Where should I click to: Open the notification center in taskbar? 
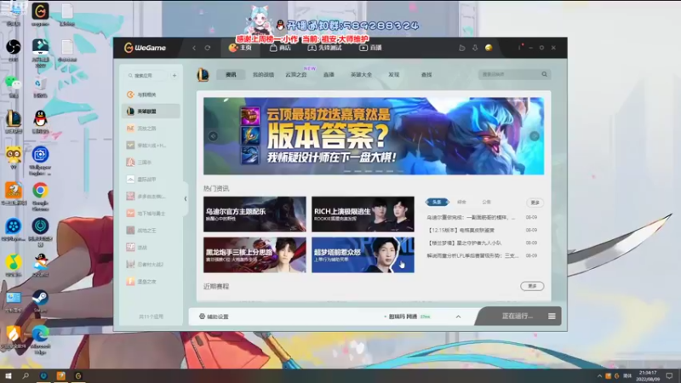coord(669,375)
